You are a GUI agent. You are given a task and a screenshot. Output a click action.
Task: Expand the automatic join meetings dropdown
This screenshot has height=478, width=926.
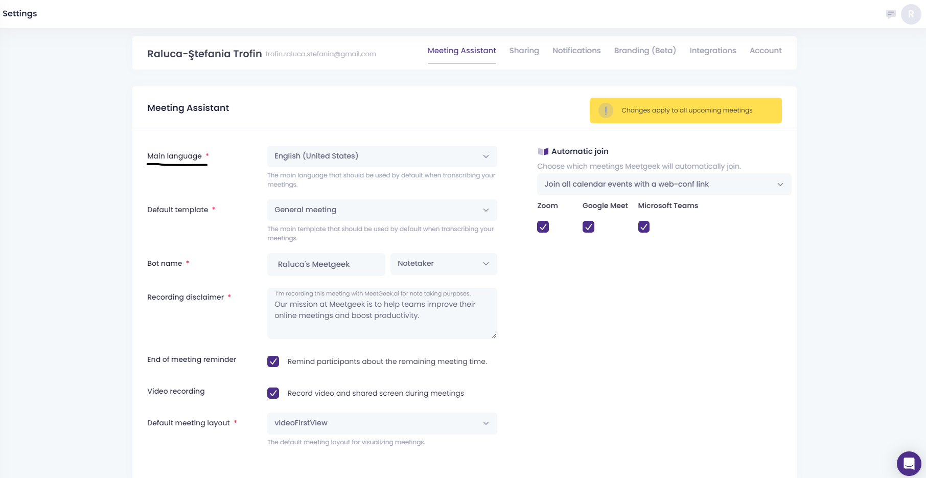[663, 185]
